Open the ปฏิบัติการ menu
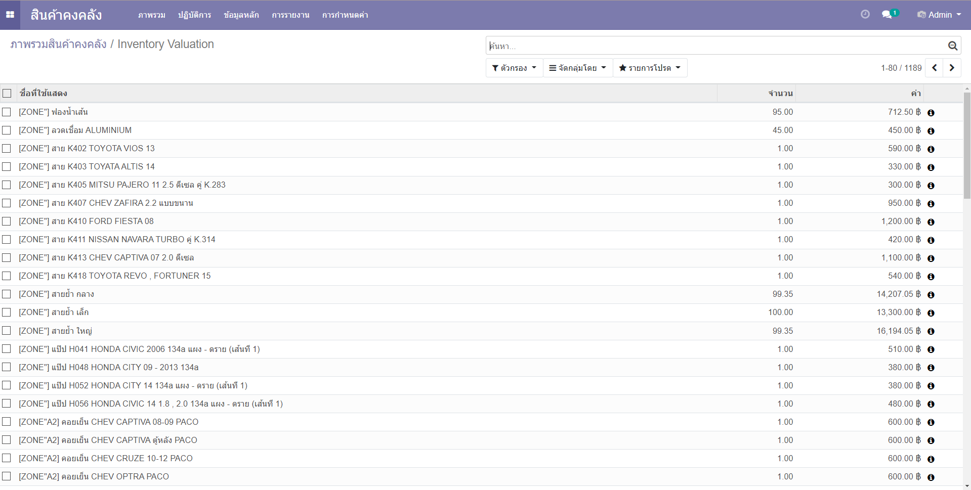 click(x=194, y=15)
